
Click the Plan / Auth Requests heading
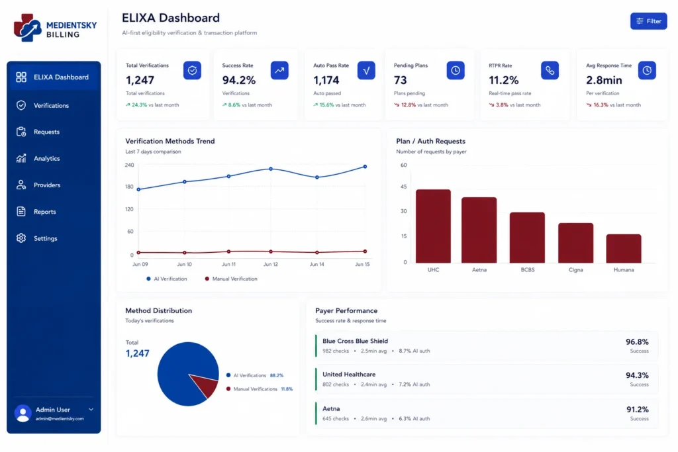430,141
